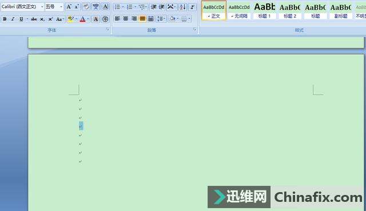
Task: Center-align text
Action: 126,19
